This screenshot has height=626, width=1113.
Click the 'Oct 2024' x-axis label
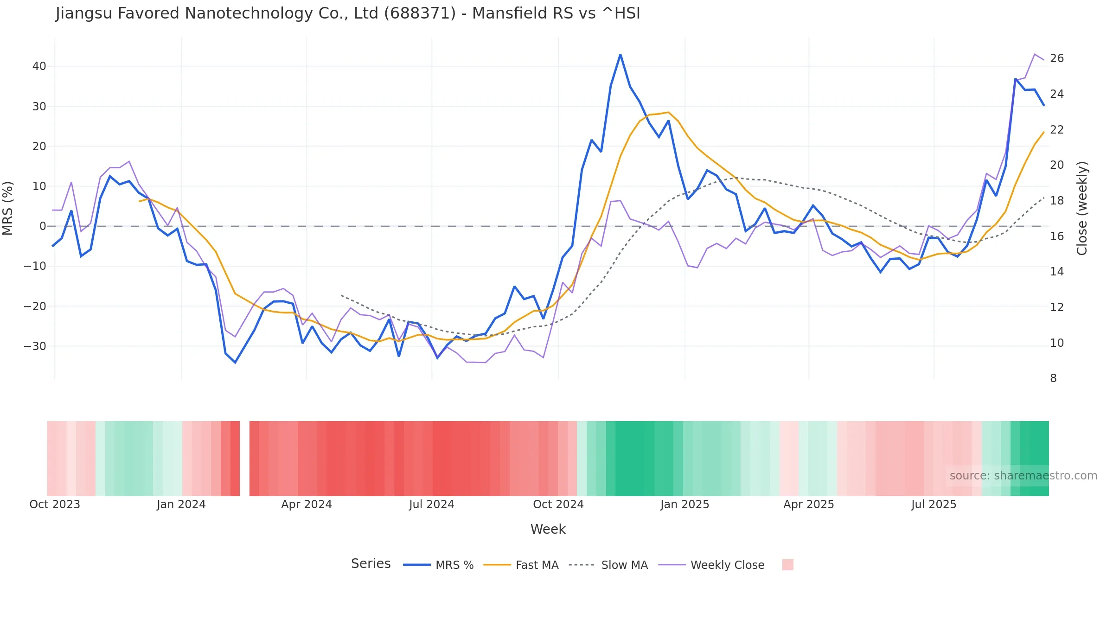558,505
